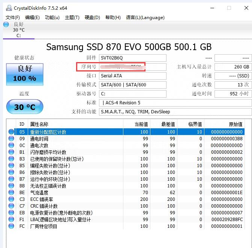Click the 良好 100 % health status button

[25, 74]
